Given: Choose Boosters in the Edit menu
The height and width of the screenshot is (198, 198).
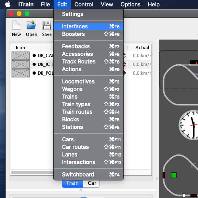Looking at the screenshot, I should [88, 34].
